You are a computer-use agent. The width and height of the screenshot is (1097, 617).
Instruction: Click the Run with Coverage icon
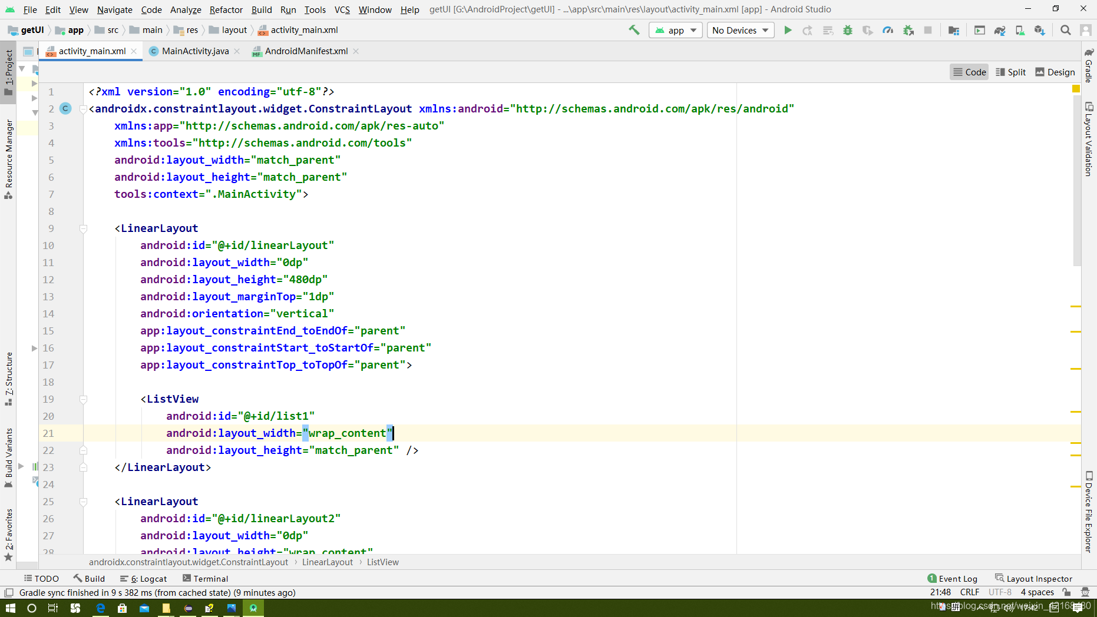(x=868, y=30)
